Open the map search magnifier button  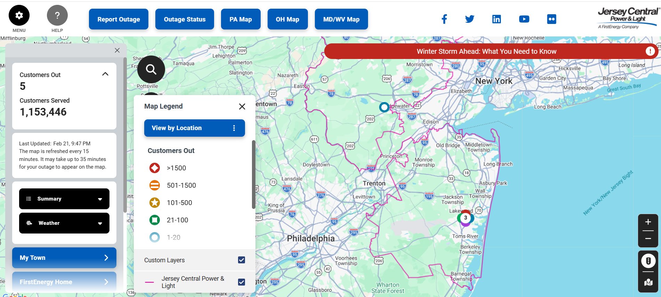[x=151, y=69]
